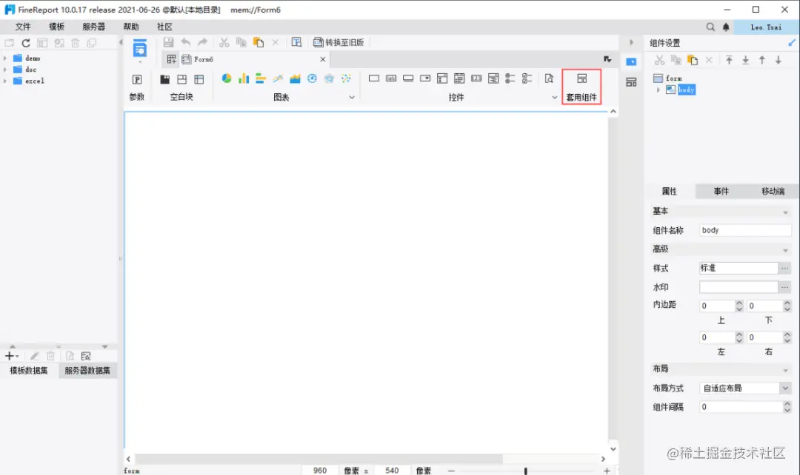This screenshot has height=475, width=800.
Task: Select the button widget icon
Action: tap(408, 78)
